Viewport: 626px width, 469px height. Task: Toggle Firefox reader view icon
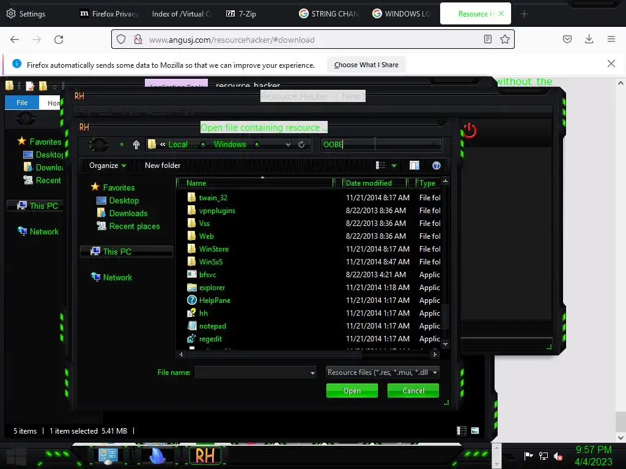[x=487, y=39]
